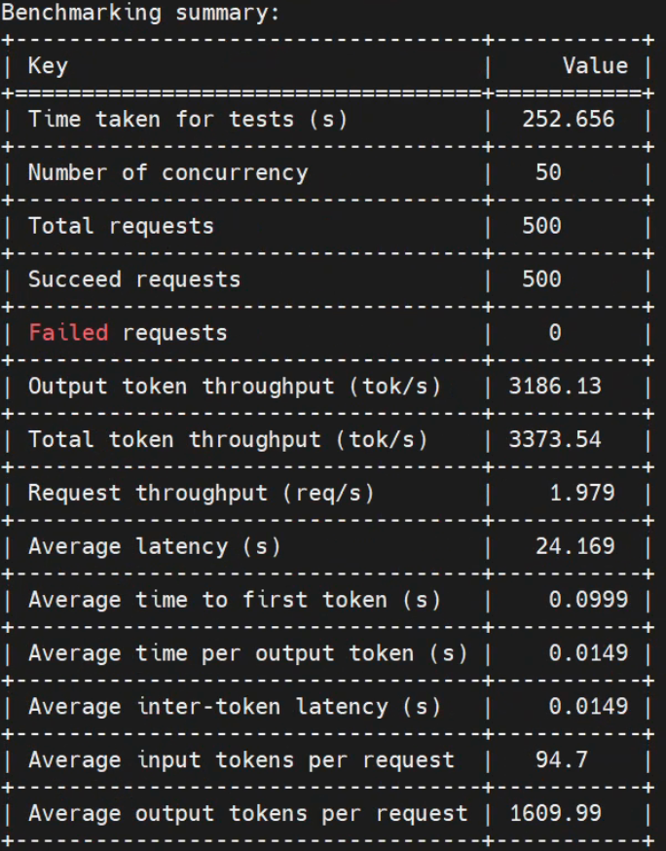The height and width of the screenshot is (851, 666).
Task: Click the 'Number of concurrency' label
Action: click(167, 173)
